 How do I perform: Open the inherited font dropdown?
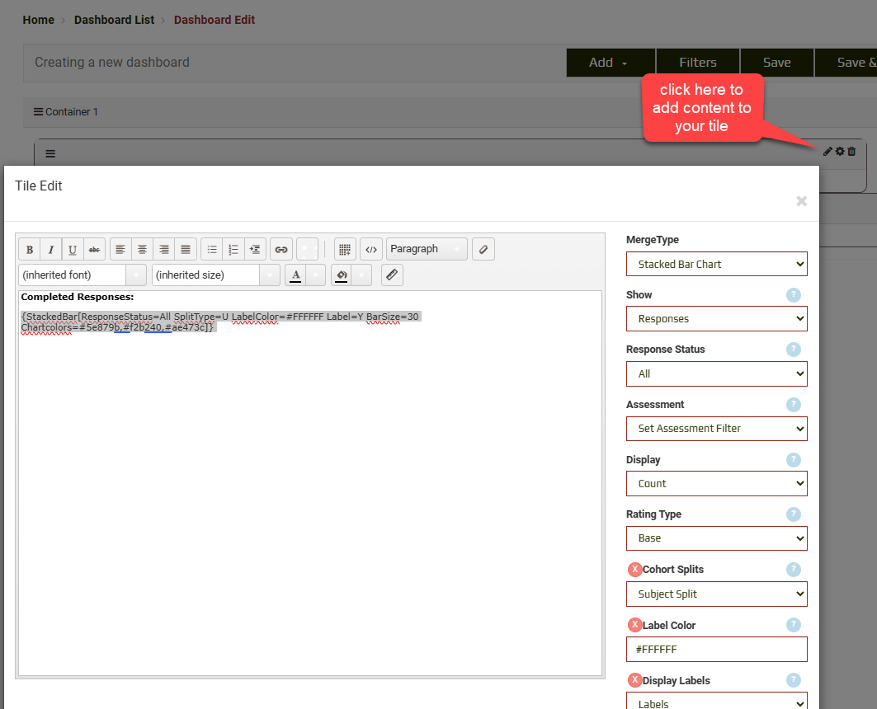pos(82,275)
